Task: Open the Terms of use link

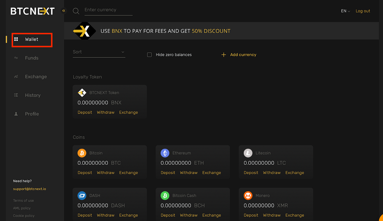Action: coord(24,200)
